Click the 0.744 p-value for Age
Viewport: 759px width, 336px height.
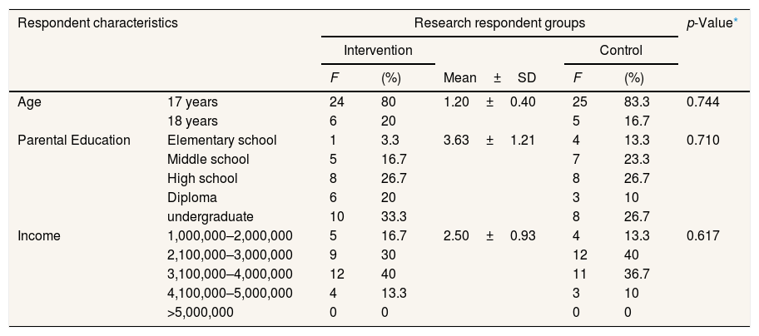pyautogui.click(x=702, y=102)
